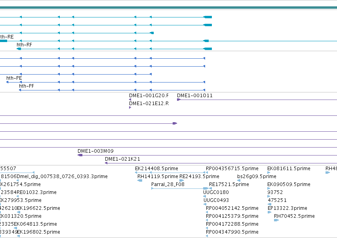The height and width of the screenshot is (238, 337).
Task: Click the DME1-021K21 feature label
Action: tap(122, 159)
